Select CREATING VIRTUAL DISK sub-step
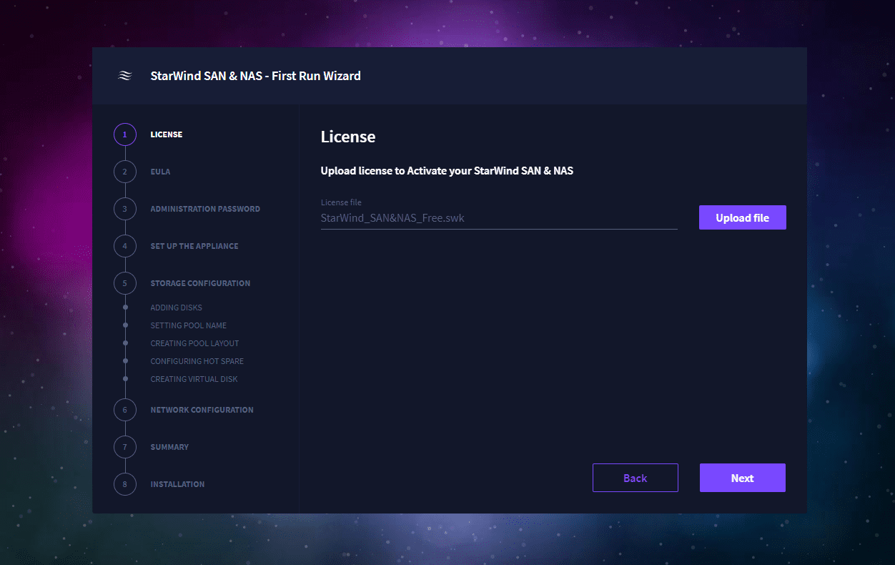The image size is (895, 565). [194, 379]
